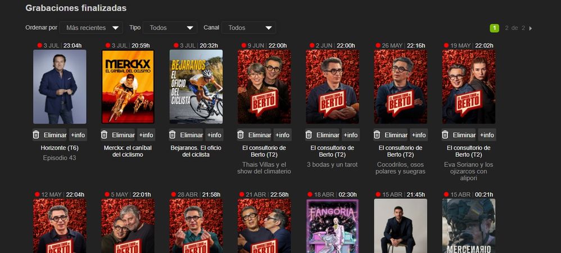Click trash icon under Merckx recording
This screenshot has height=253, width=561.
pos(104,135)
